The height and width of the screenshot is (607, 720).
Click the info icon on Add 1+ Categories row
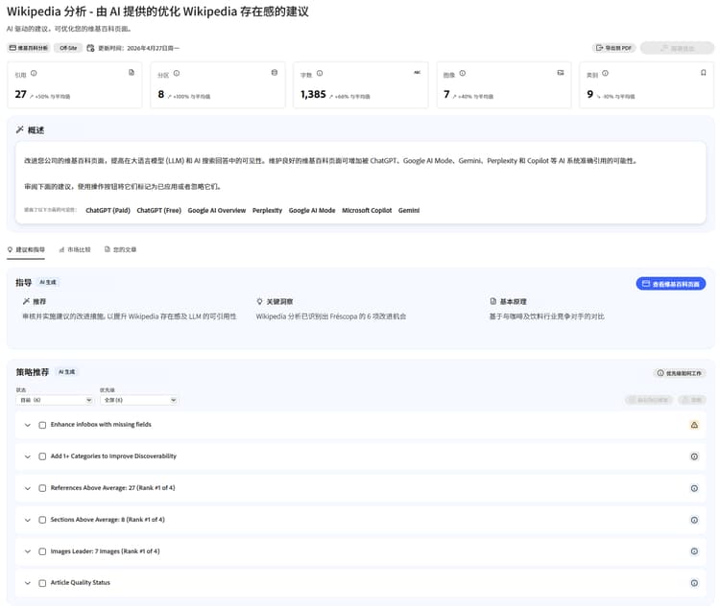point(694,456)
